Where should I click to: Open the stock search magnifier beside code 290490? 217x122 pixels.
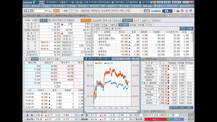(38, 21)
